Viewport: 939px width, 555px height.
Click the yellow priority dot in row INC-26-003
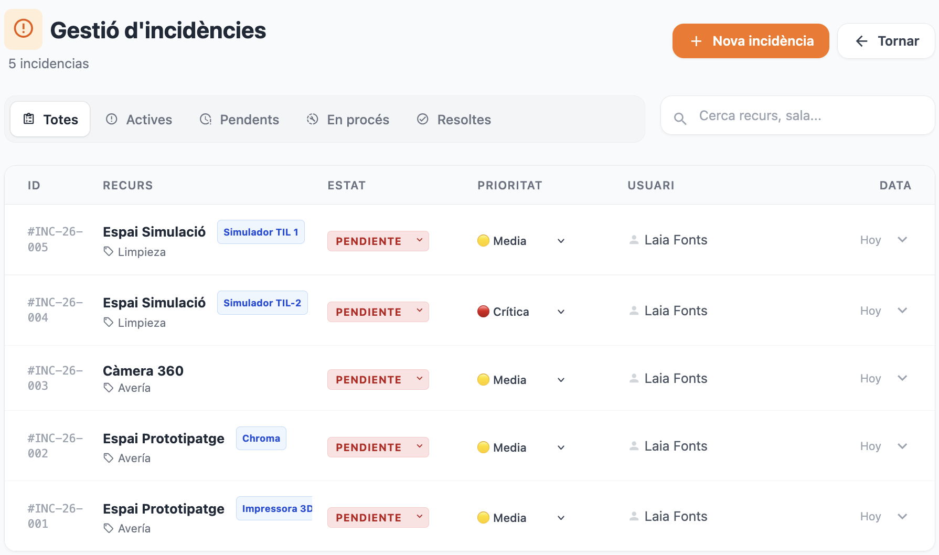[x=483, y=380]
